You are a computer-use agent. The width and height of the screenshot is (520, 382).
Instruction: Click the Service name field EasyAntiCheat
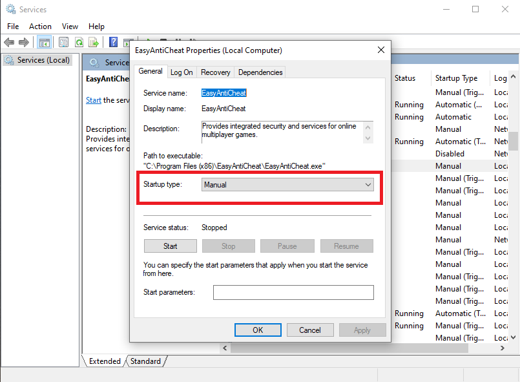(x=224, y=93)
